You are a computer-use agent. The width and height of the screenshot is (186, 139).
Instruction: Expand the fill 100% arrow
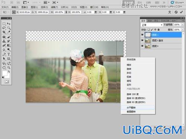pyautogui.click(x=183, y=30)
